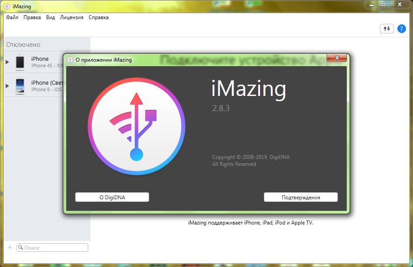
Task: Minimize the iMazing main window
Action: pos(372,4)
